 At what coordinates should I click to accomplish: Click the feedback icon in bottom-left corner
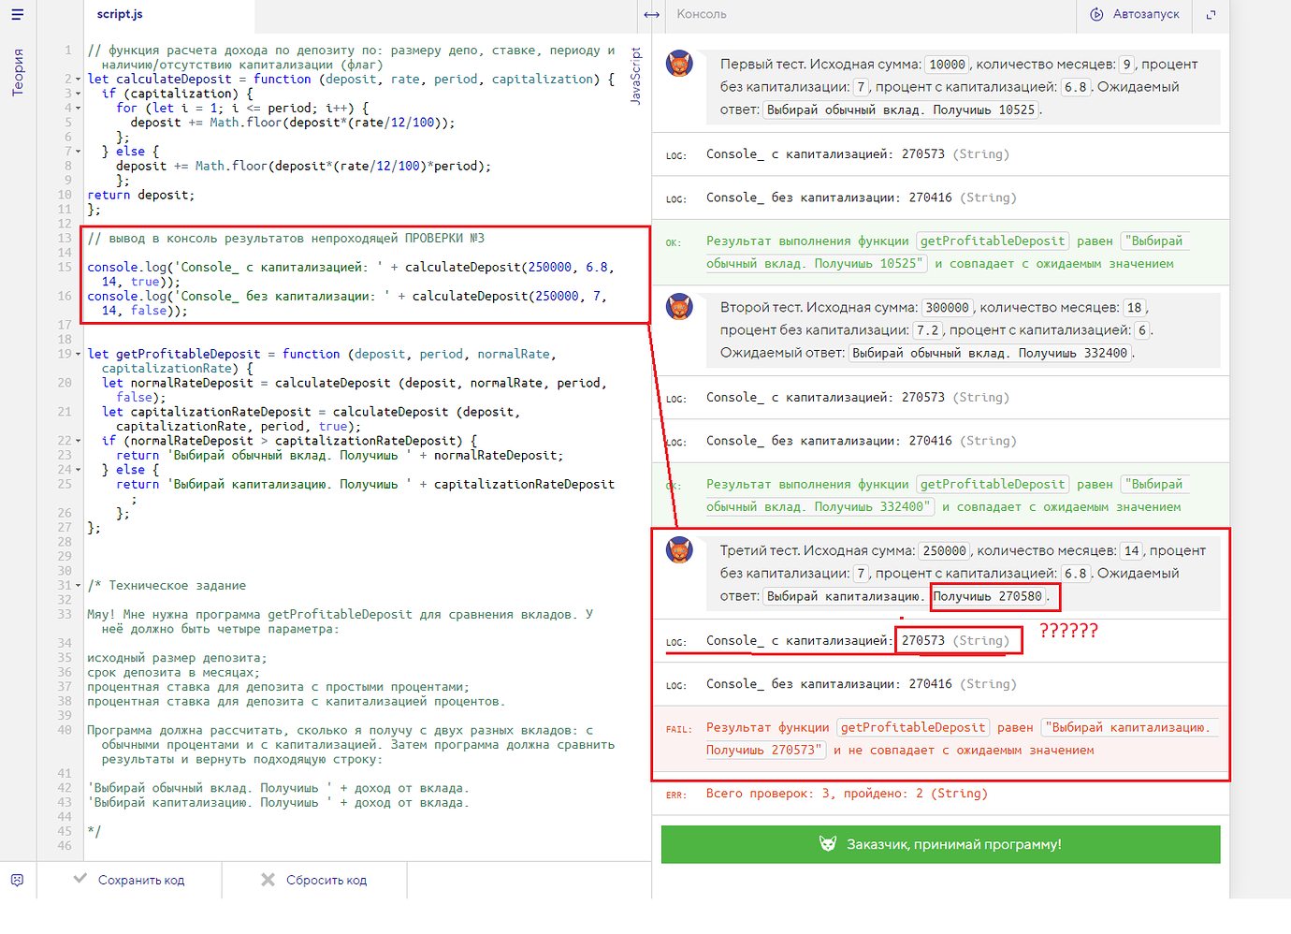pyautogui.click(x=17, y=880)
